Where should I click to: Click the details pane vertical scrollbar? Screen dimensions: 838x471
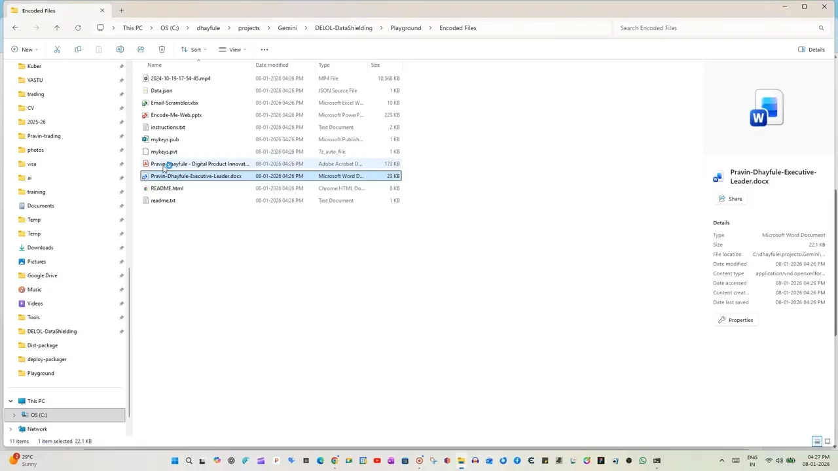click(835, 262)
